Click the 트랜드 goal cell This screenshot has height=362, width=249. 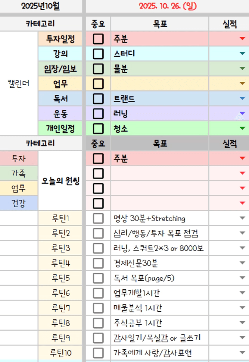click(160, 99)
